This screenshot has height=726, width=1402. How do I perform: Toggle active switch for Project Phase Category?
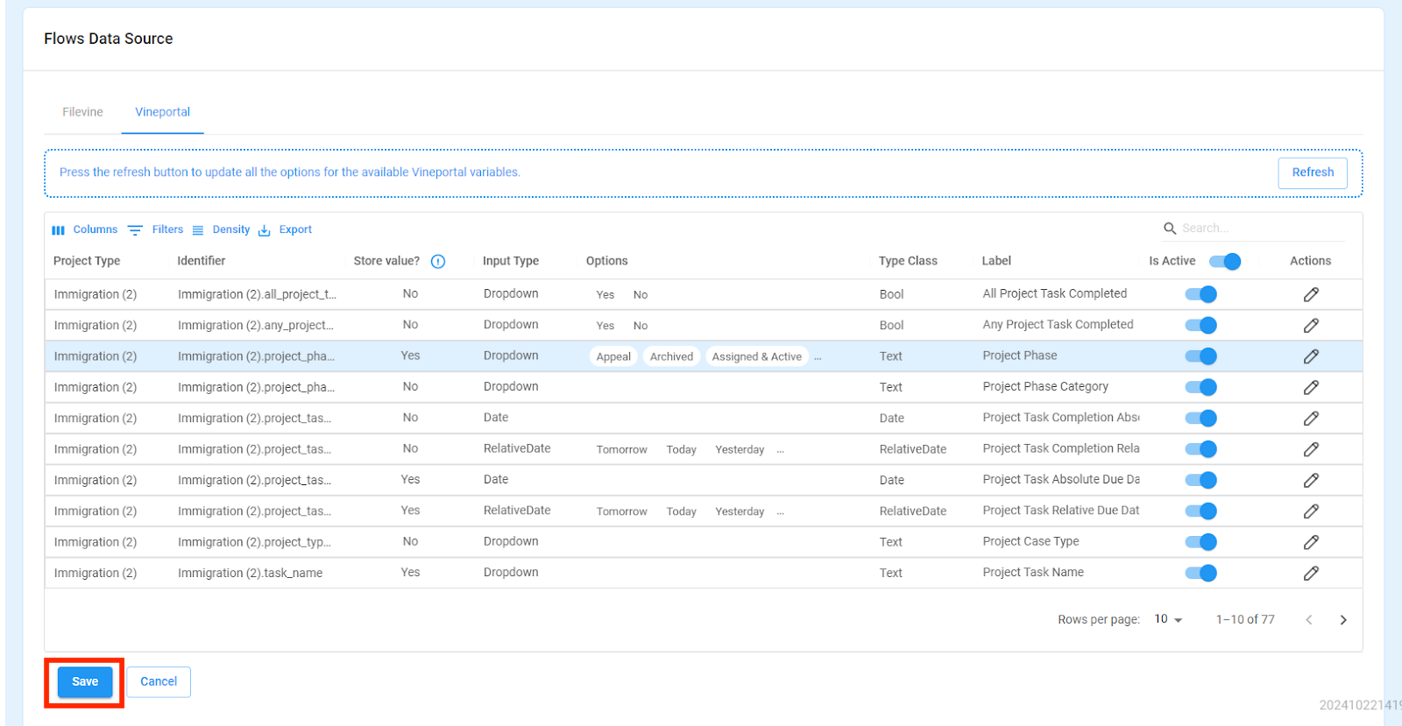click(x=1201, y=387)
